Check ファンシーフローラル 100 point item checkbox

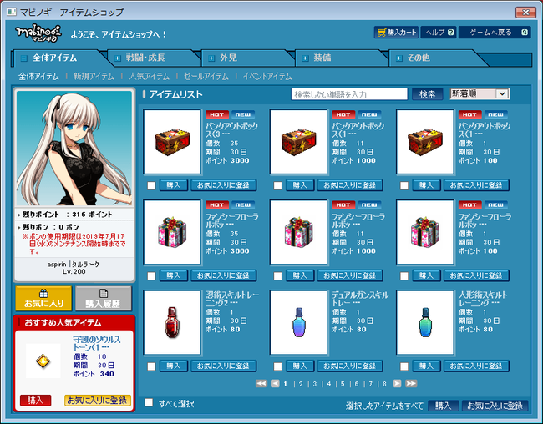click(404, 276)
